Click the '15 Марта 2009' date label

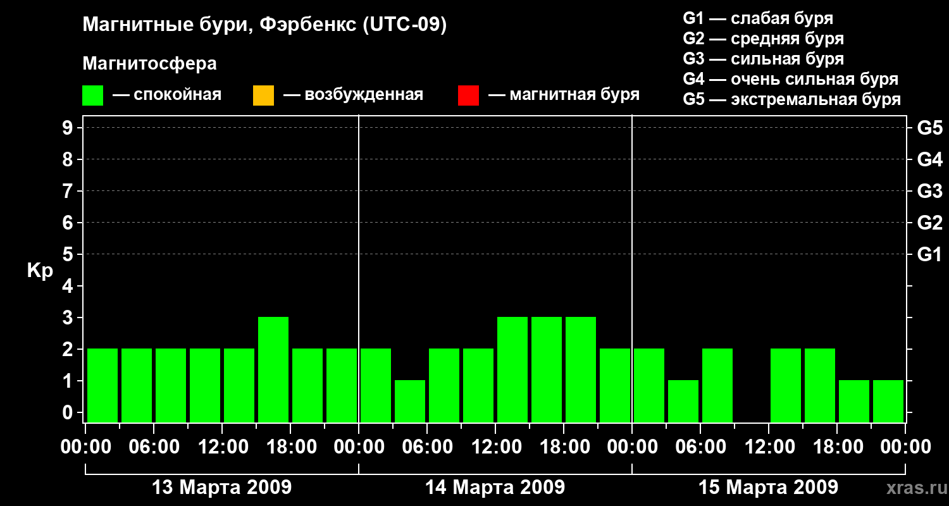(x=768, y=487)
